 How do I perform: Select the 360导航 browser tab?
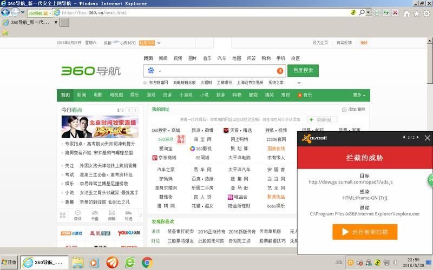(30, 22)
